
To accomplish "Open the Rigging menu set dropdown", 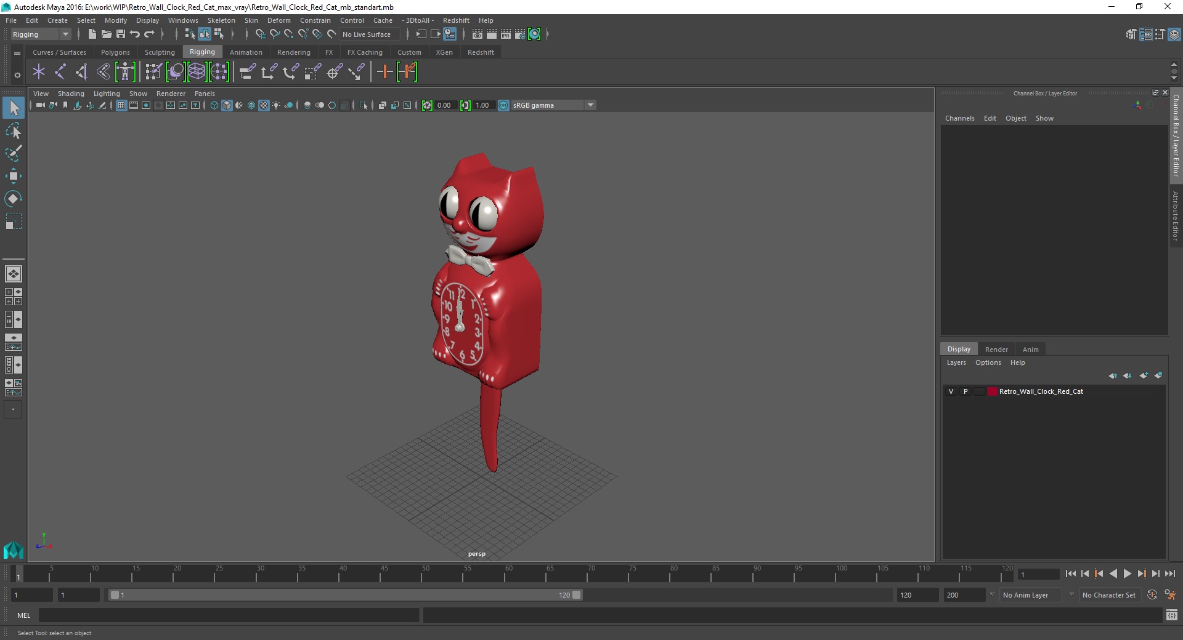I will [x=41, y=34].
